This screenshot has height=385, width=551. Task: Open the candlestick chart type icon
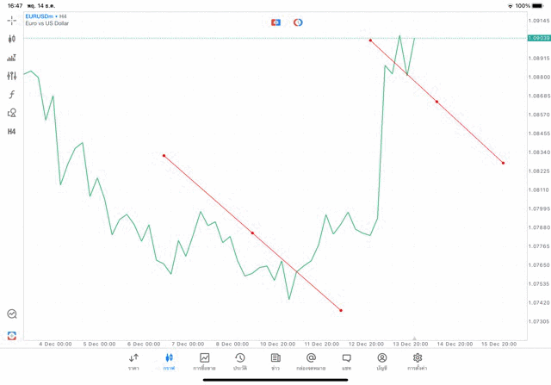[x=12, y=39]
